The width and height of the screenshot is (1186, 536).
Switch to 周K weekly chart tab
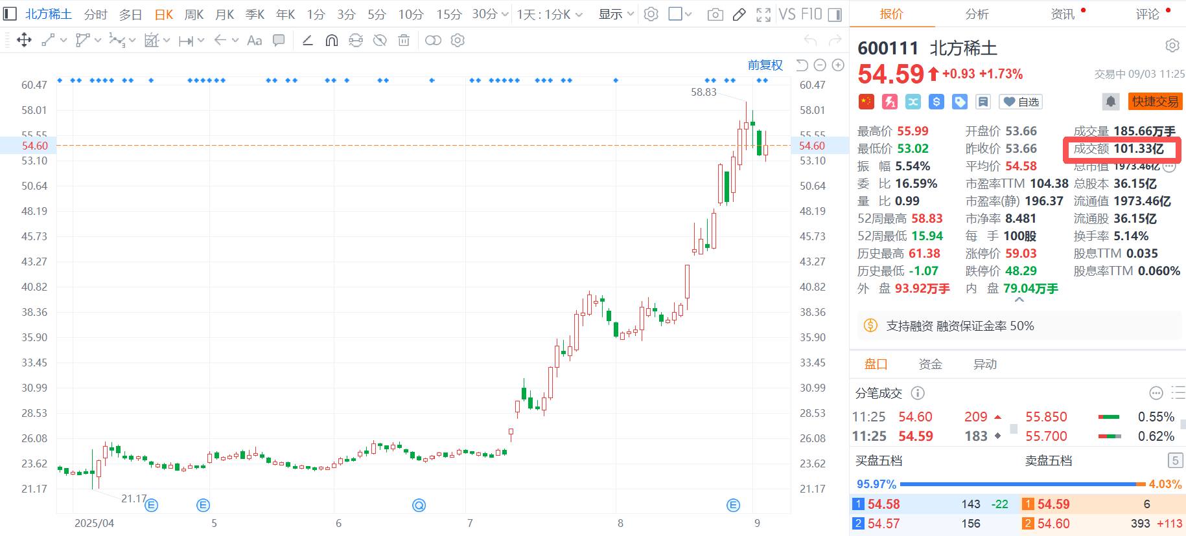coord(194,14)
